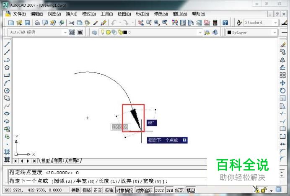Screen dimensions: 290x196
Task: Jump to first layout tab arrow
Action: (15, 161)
